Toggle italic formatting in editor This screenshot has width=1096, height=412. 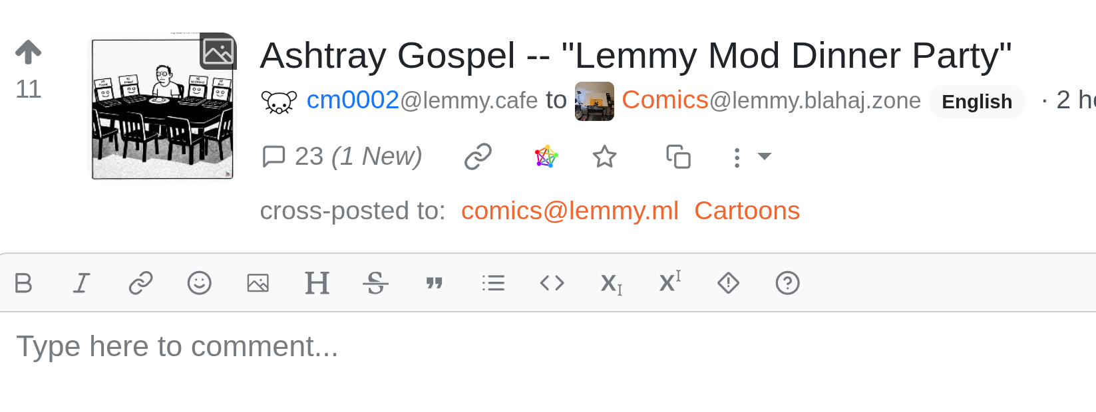click(81, 283)
